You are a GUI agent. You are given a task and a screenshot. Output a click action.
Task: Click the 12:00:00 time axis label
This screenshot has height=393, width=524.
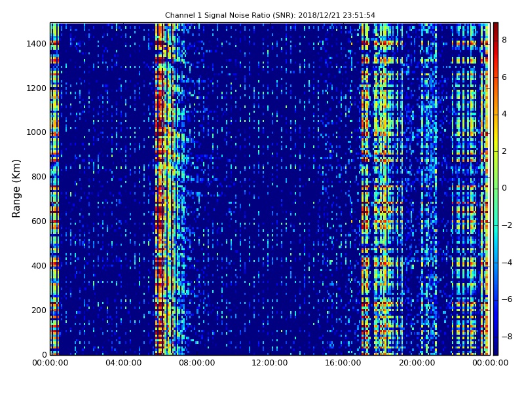click(x=270, y=363)
